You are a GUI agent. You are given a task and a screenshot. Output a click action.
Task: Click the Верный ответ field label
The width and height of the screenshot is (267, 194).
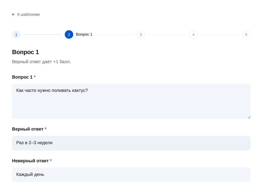28,129
